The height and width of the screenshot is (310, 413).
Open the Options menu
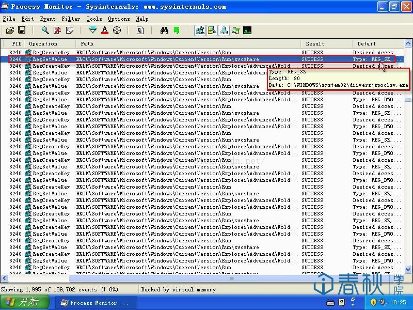[x=119, y=19]
